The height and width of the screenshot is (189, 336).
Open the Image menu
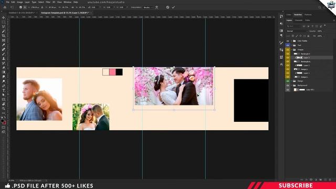click(20, 2)
